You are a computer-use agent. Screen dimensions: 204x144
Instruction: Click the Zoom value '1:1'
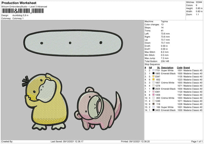click(197, 14)
